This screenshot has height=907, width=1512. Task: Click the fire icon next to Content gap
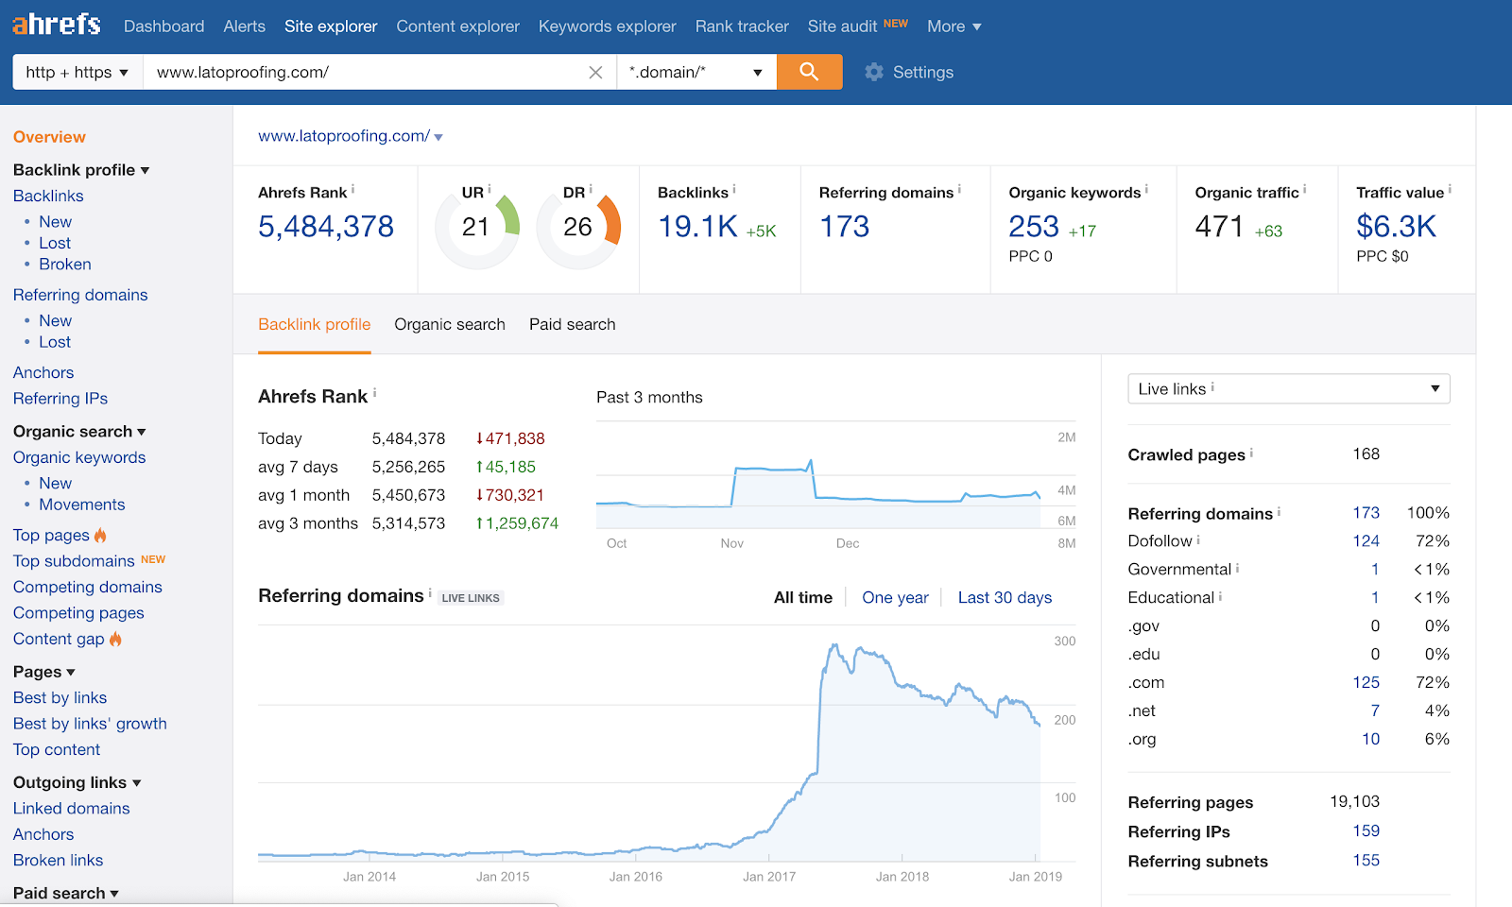click(x=115, y=639)
